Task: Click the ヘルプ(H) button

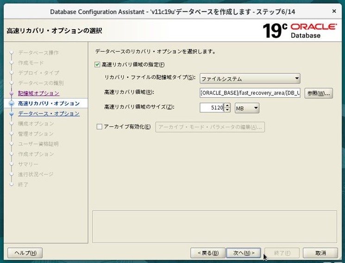Action: click(x=25, y=253)
